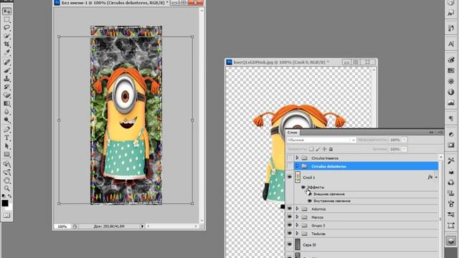Expand the Adornos group
459x258 pixels.
297,209
